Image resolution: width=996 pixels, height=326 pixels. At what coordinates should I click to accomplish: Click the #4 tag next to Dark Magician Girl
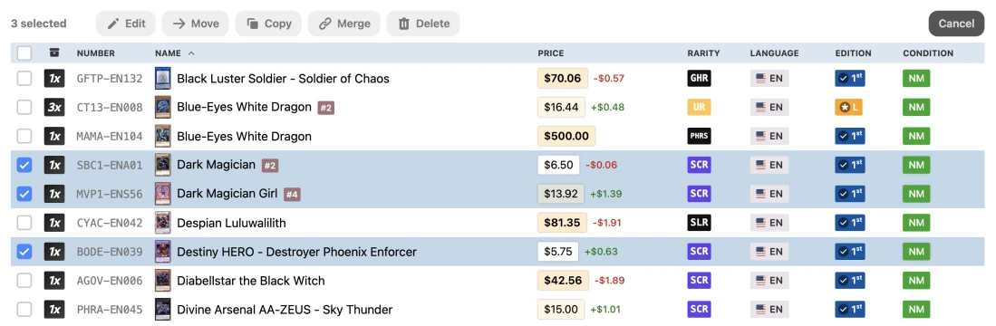pyautogui.click(x=292, y=194)
